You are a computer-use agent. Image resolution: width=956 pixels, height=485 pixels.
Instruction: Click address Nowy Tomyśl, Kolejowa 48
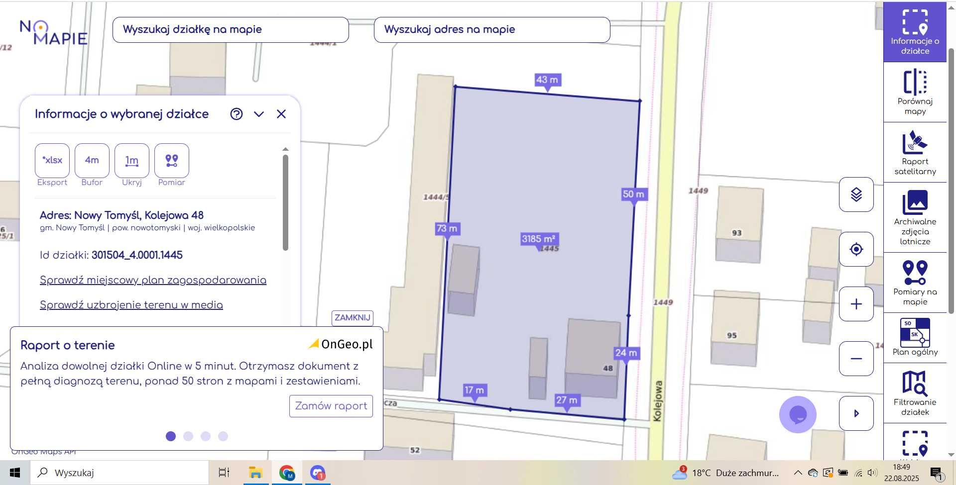[x=121, y=215]
